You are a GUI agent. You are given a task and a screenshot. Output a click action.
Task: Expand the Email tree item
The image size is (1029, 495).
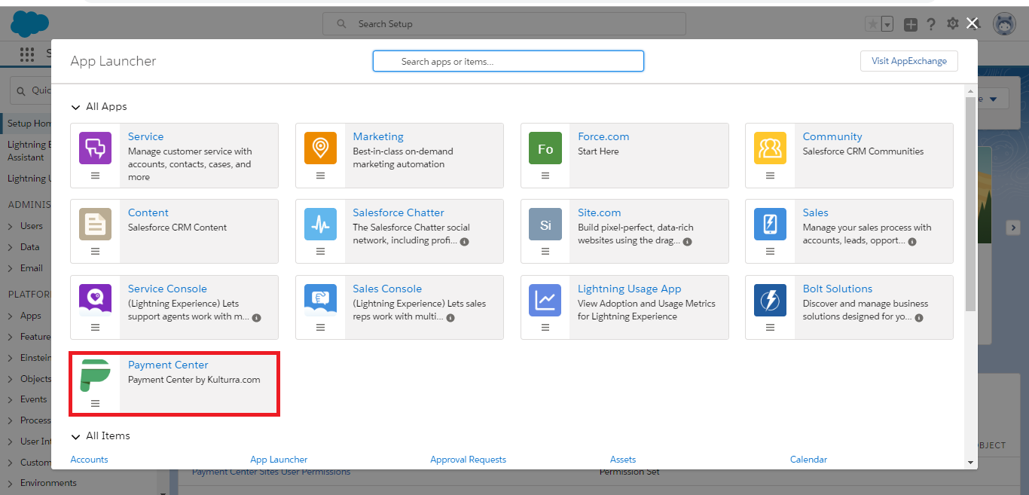point(11,268)
